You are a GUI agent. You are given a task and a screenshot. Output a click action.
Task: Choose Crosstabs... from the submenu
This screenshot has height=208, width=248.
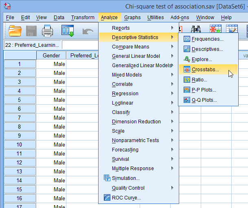click(208, 69)
